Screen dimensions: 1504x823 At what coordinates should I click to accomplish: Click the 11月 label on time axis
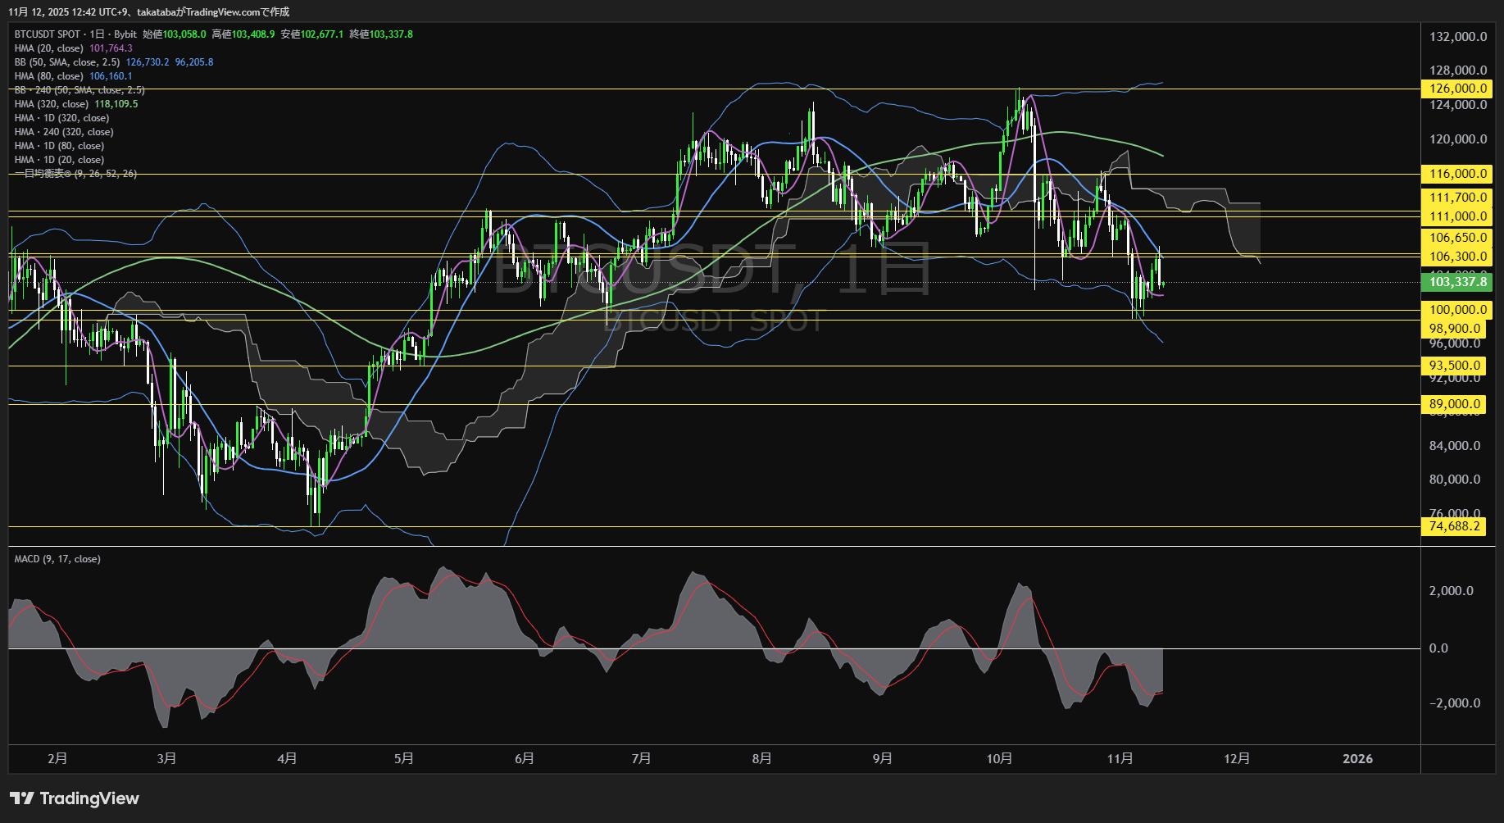tap(1120, 758)
